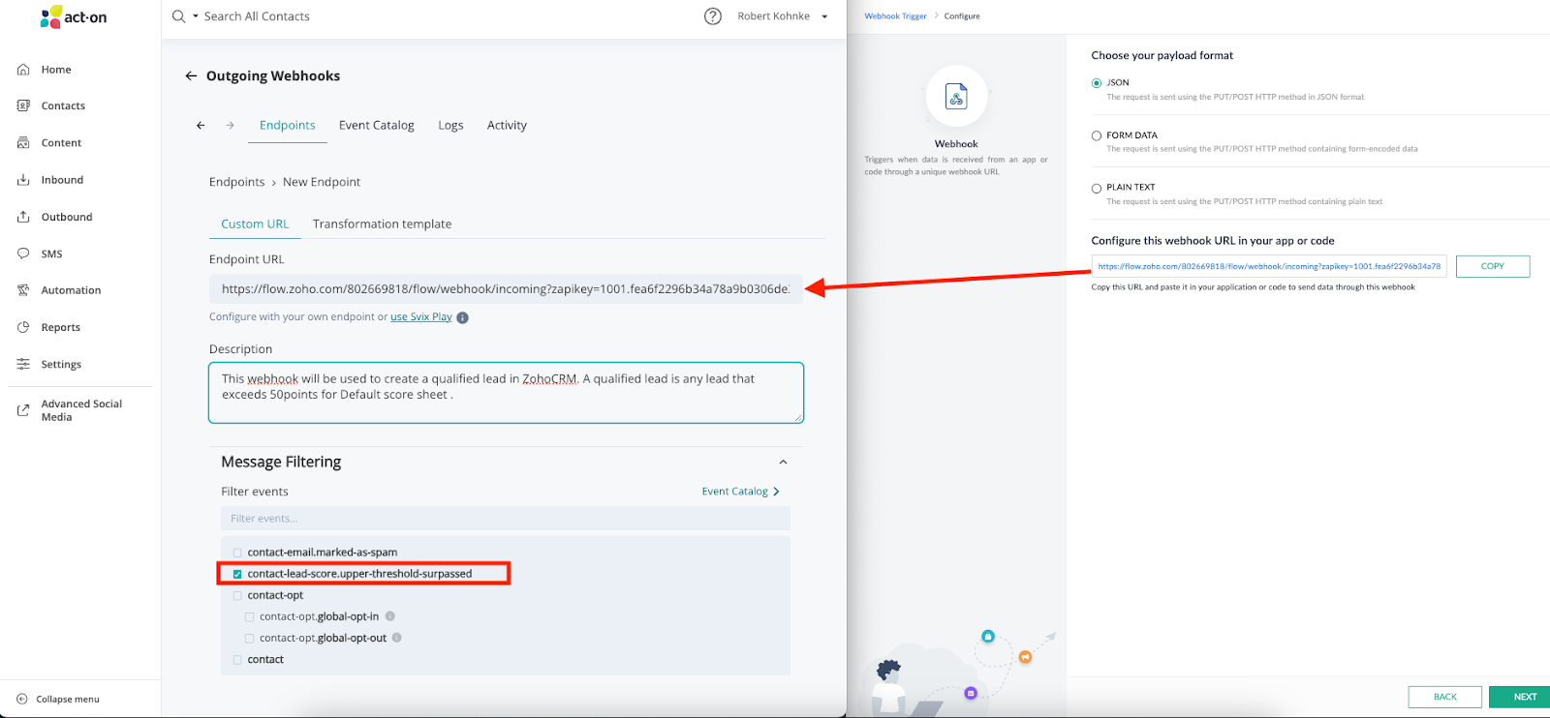Check contact-email.marked-as-spam event

(237, 553)
